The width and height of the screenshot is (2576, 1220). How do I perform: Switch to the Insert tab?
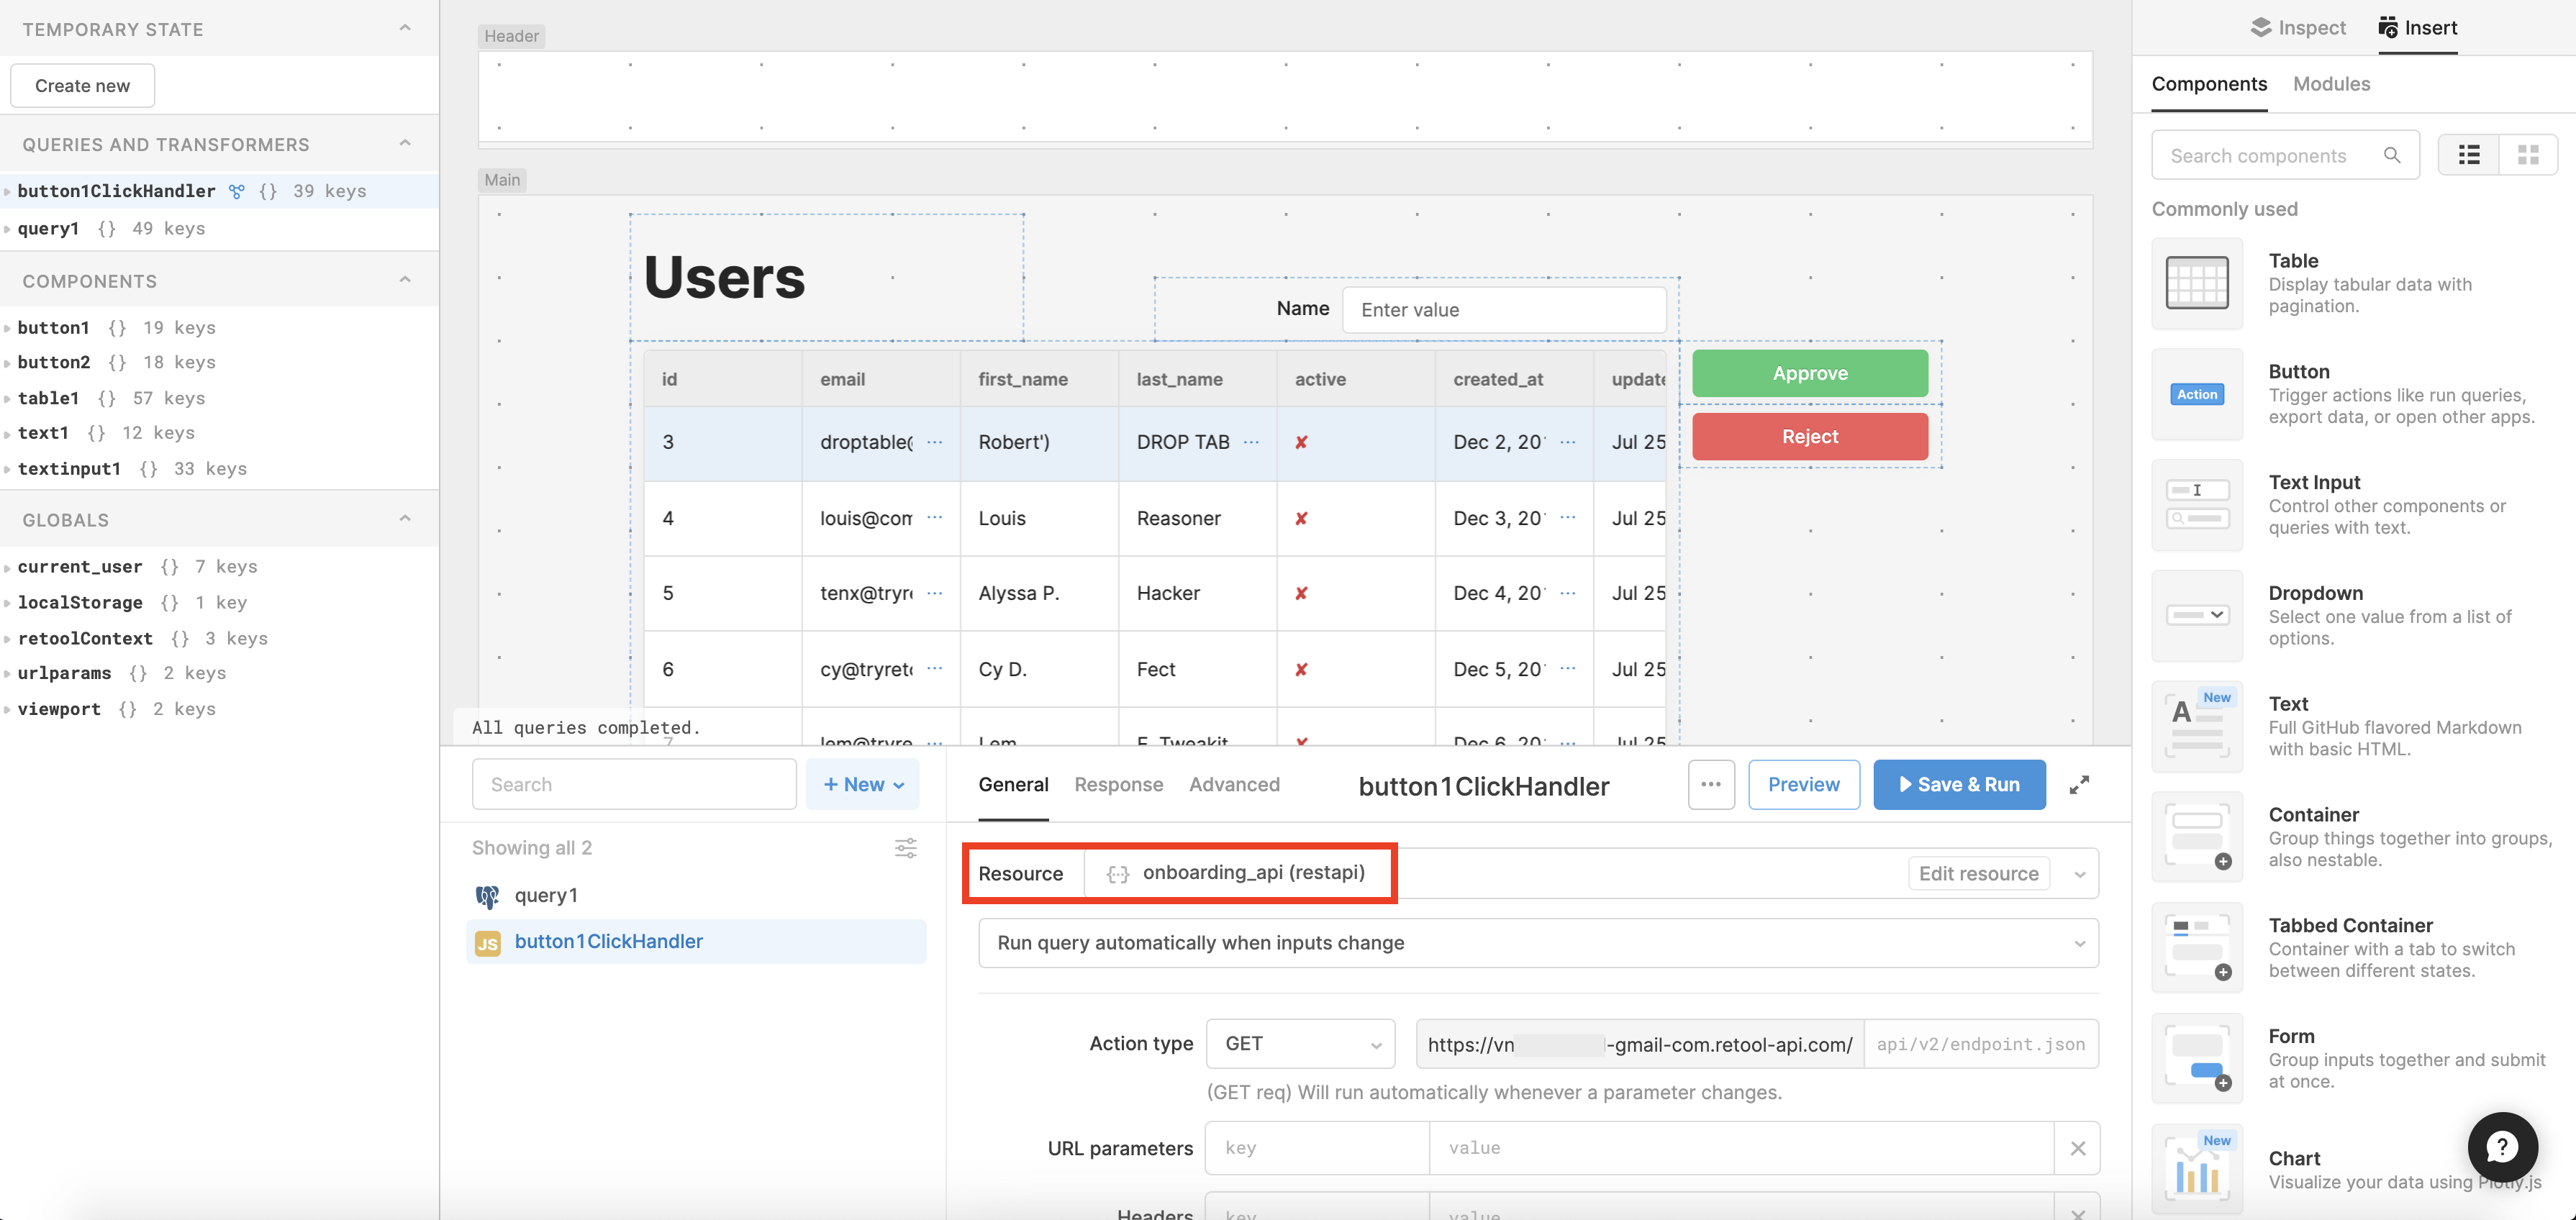pos(2417,28)
